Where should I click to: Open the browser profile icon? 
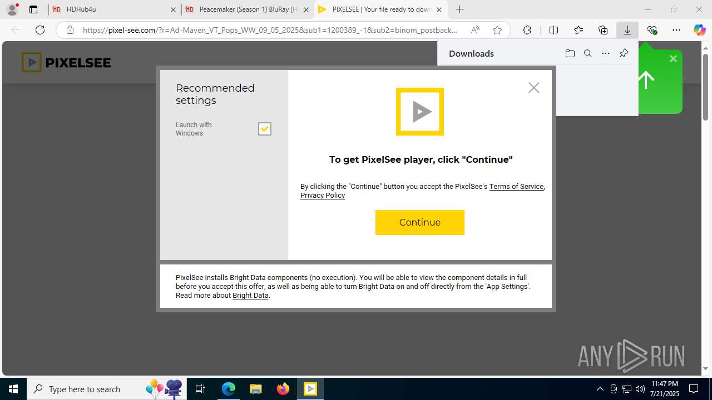click(12, 9)
